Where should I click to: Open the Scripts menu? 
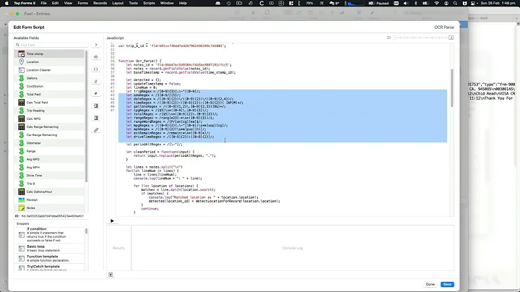149,3
